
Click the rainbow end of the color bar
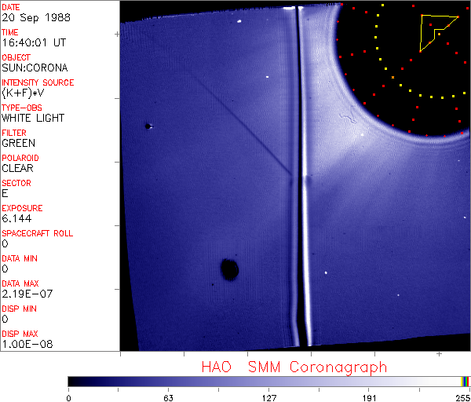point(465,381)
